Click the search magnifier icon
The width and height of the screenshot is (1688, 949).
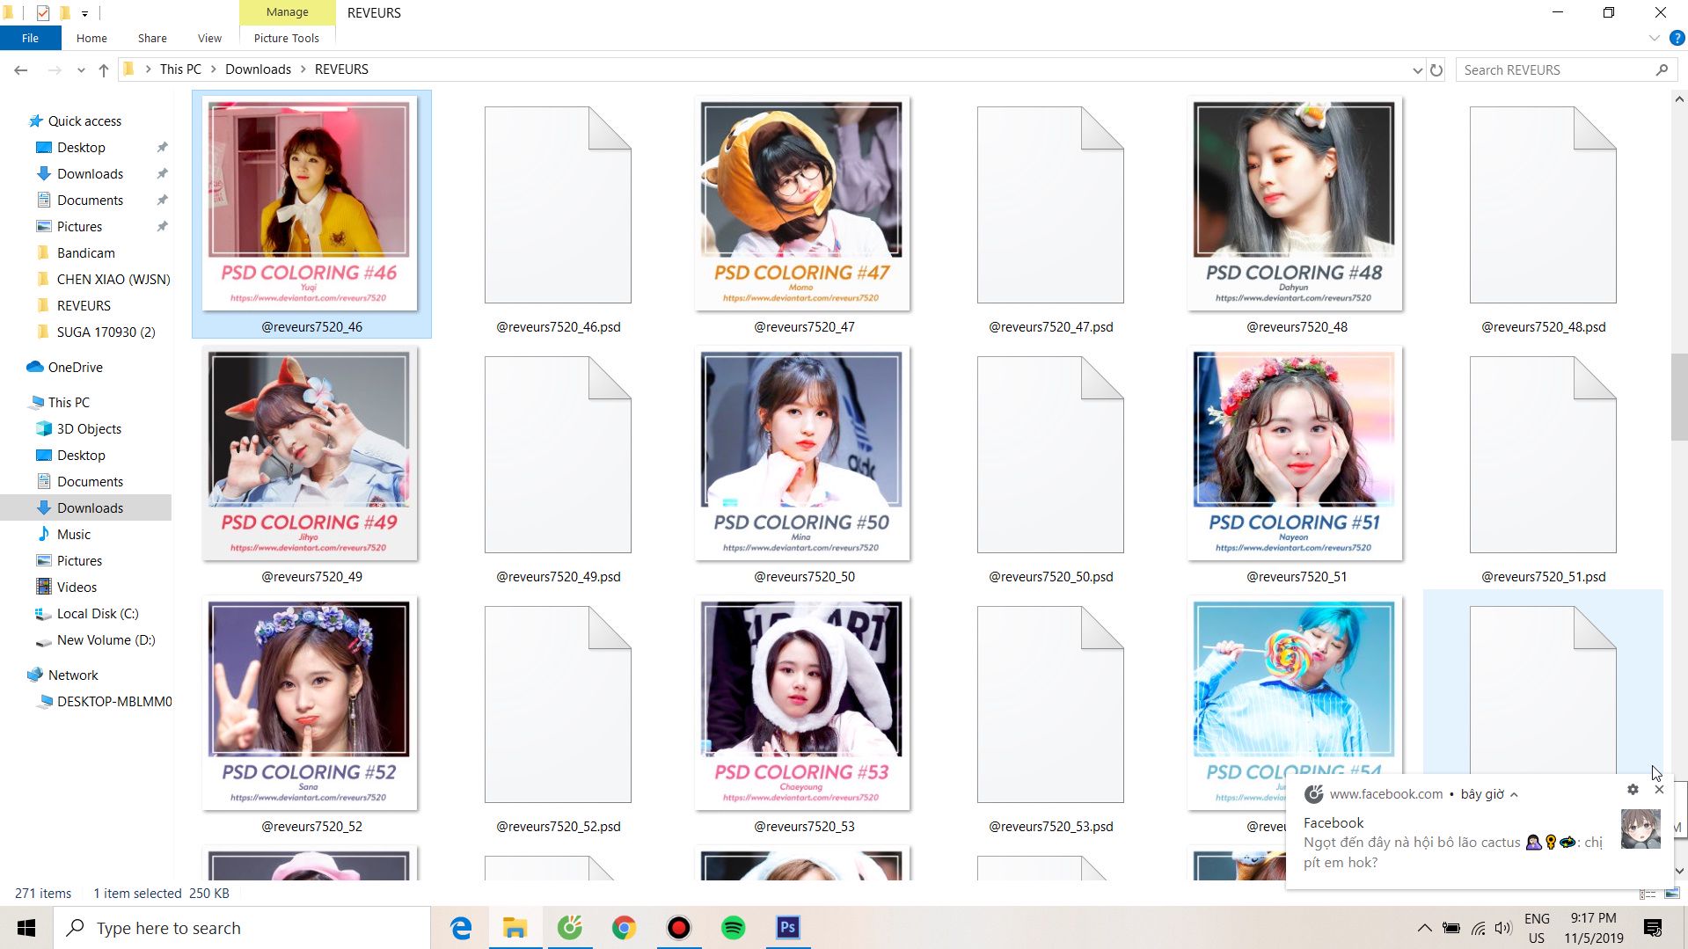pyautogui.click(x=1662, y=69)
